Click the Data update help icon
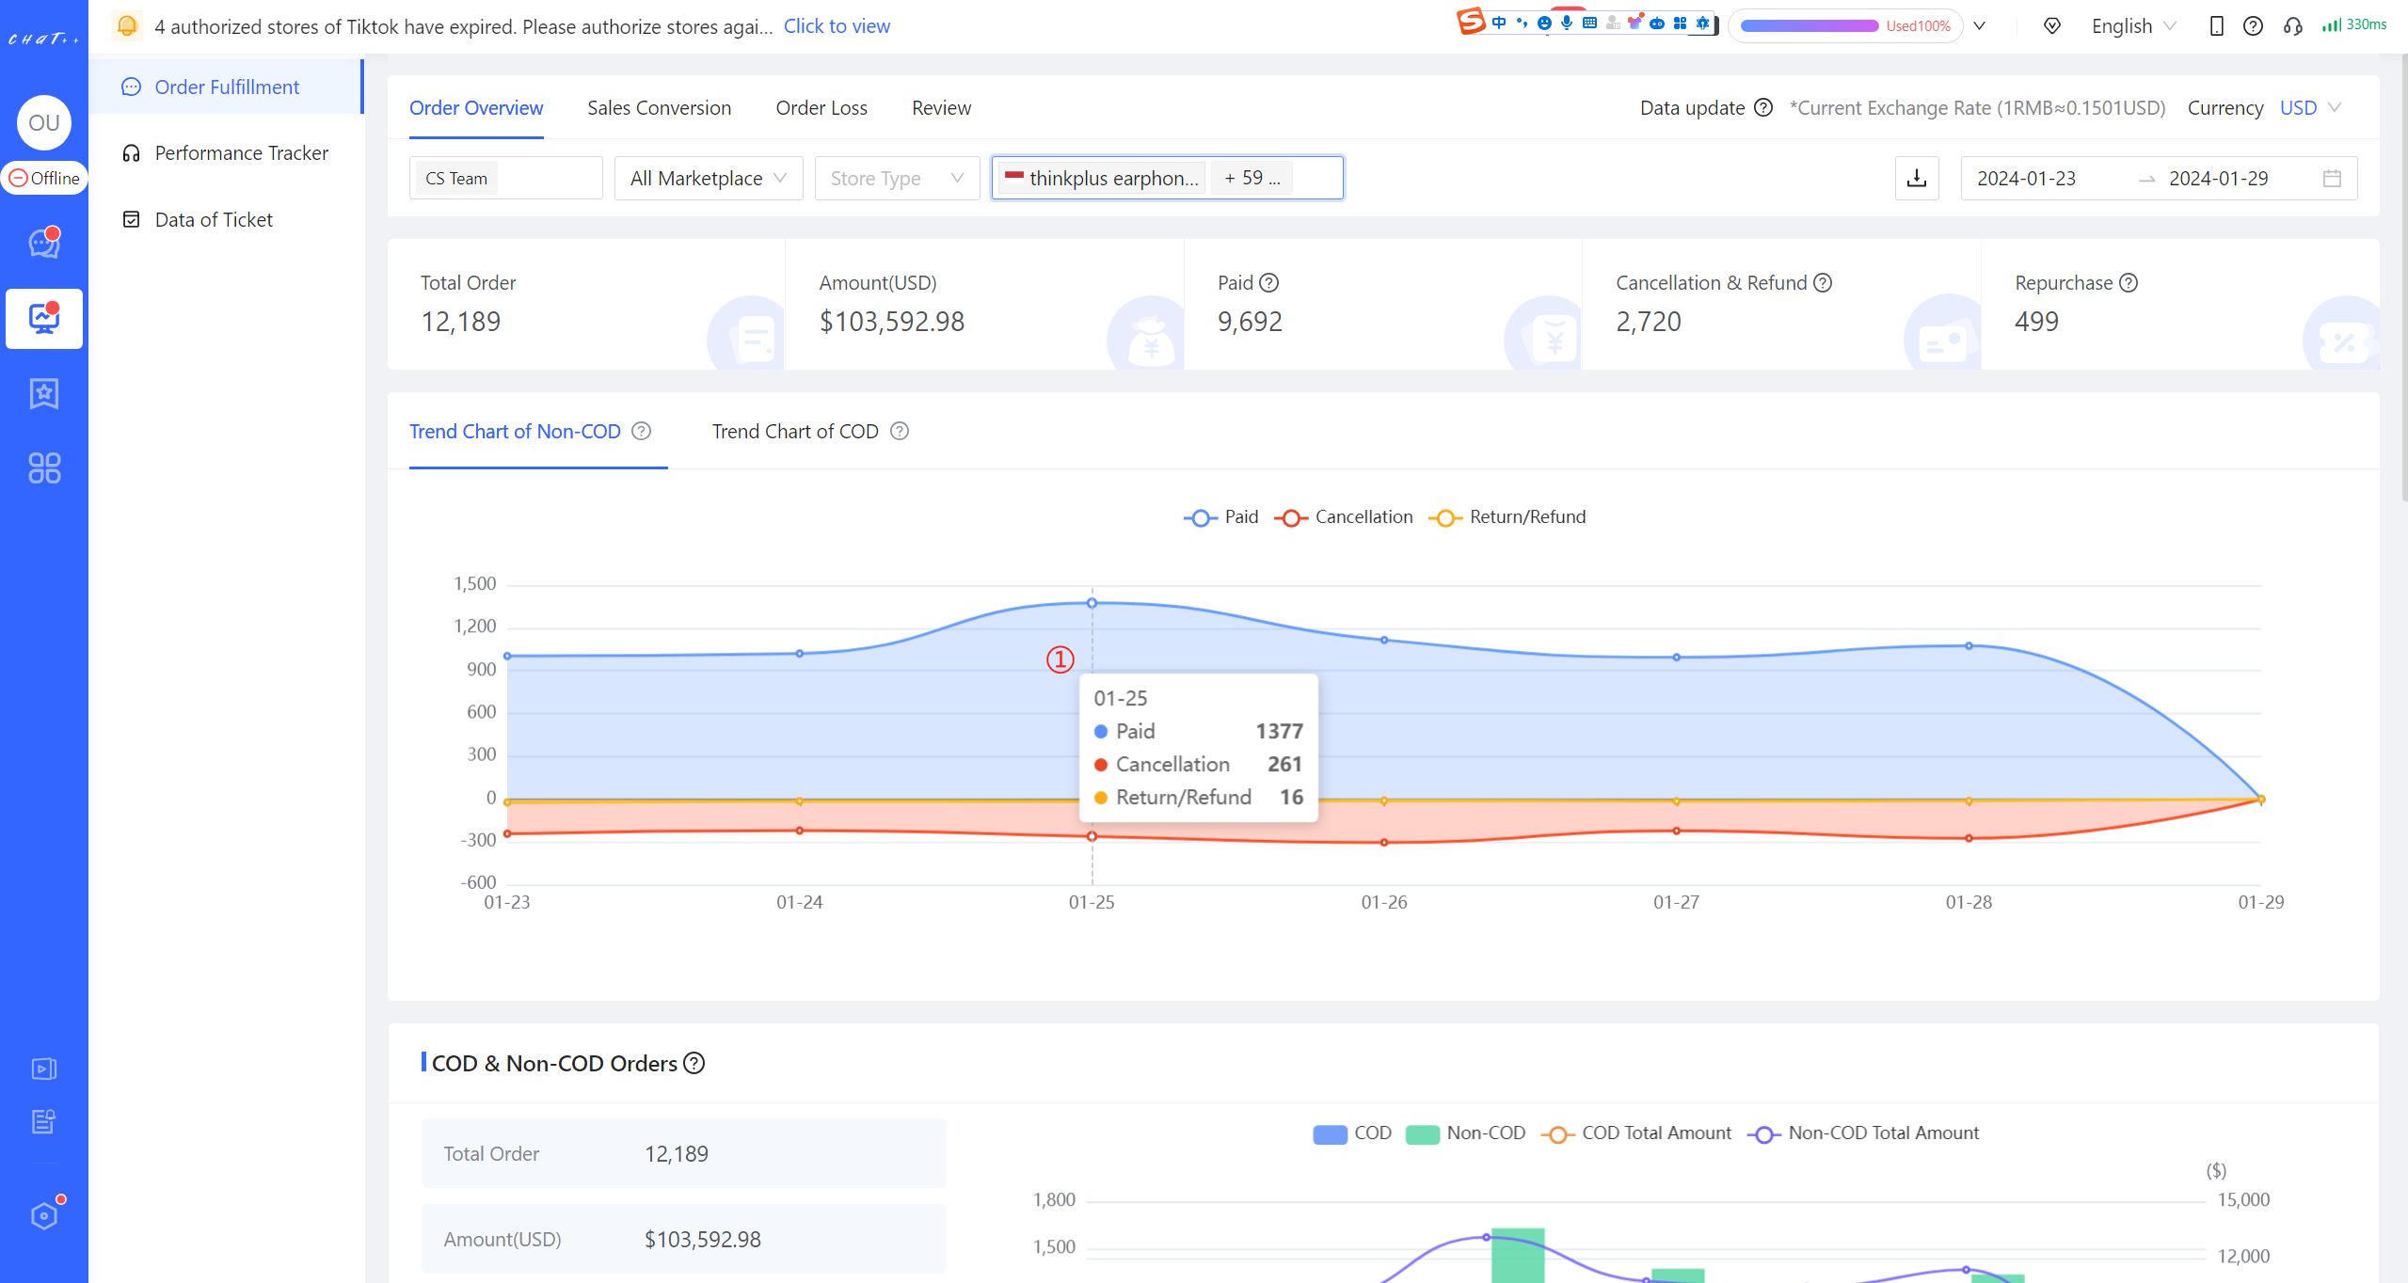This screenshot has width=2408, height=1283. click(1763, 107)
